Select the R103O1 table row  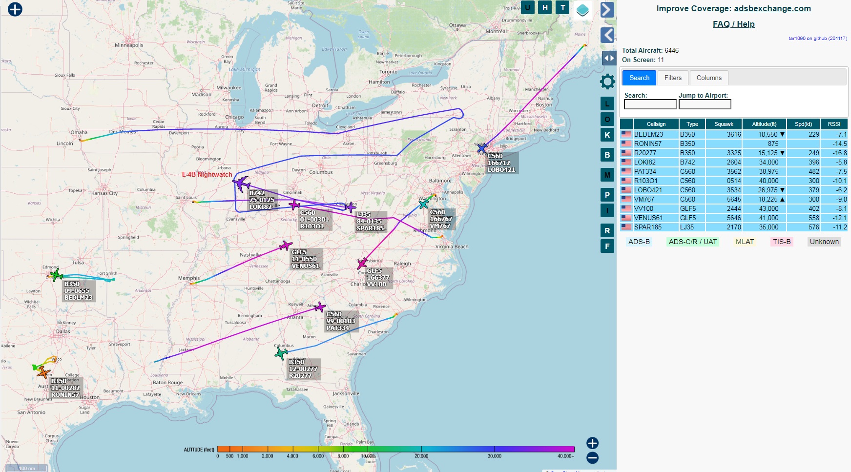click(734, 181)
